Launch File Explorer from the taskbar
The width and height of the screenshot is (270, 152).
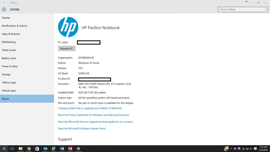click(x=21, y=148)
